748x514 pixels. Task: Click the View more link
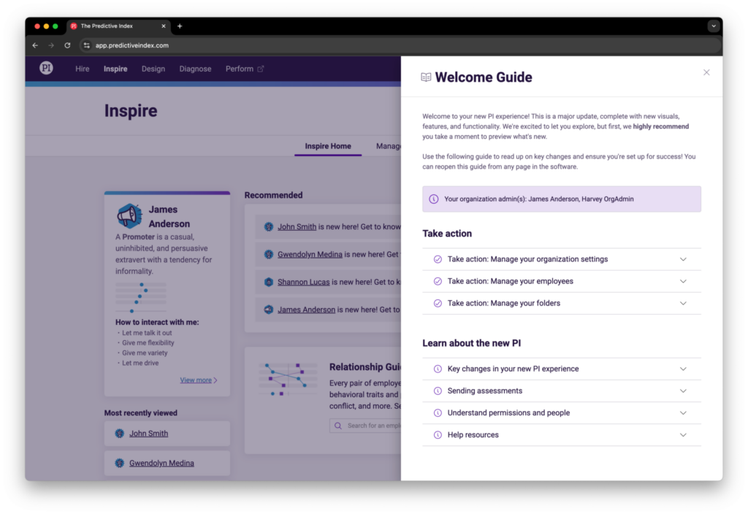point(196,380)
